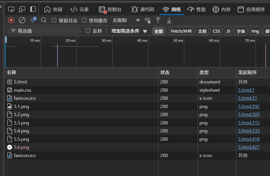Screen dimensions: 270x176
Task: Tick the 反转 checkbox
Action: tap(88, 31)
